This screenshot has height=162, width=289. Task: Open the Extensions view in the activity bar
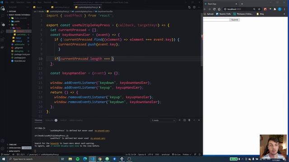[3, 39]
